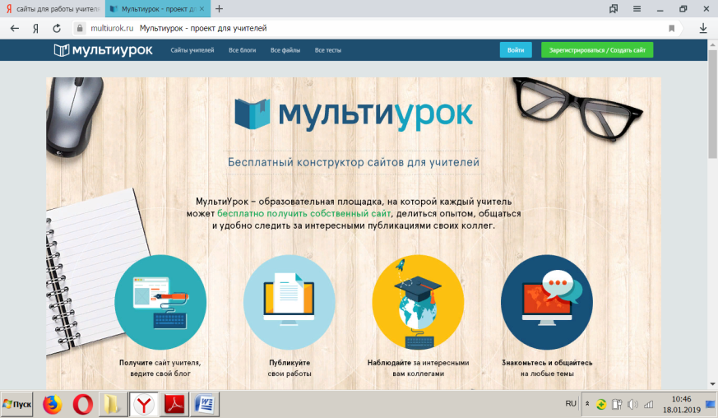Click 'Зарегистрироваться / Создать сайт' button
This screenshot has width=718, height=418.
click(x=597, y=50)
